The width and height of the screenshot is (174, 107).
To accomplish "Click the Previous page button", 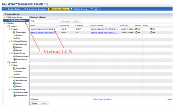I will pos(66,21).
